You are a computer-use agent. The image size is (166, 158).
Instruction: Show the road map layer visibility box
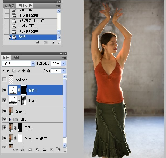(x=4, y=80)
